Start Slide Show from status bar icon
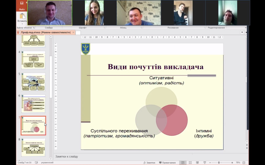 pyautogui.click(x=205, y=163)
